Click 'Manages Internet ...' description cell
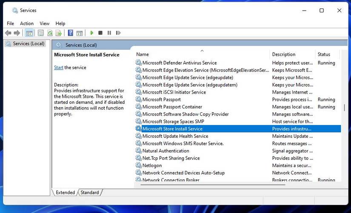The image size is (351, 213). point(292,92)
